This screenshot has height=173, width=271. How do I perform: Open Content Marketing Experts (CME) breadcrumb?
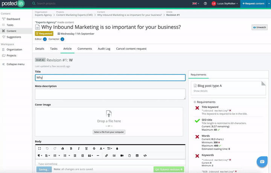(75, 15)
